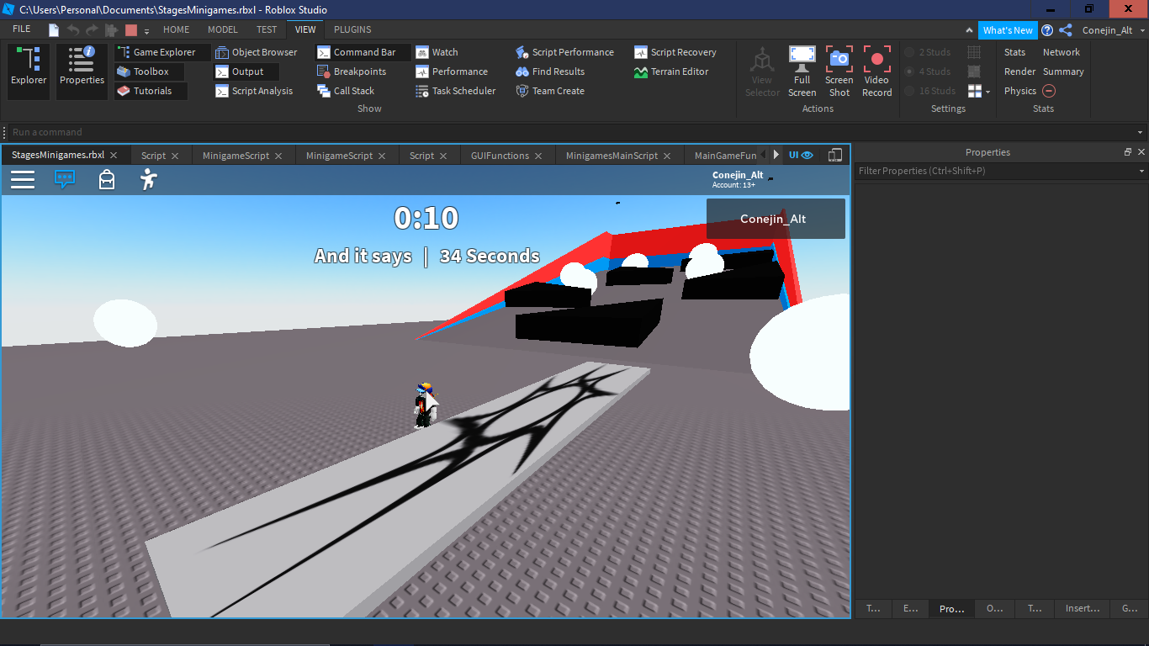Screen dimensions: 1149x646
Task: Open Script Performance
Action: pos(564,52)
